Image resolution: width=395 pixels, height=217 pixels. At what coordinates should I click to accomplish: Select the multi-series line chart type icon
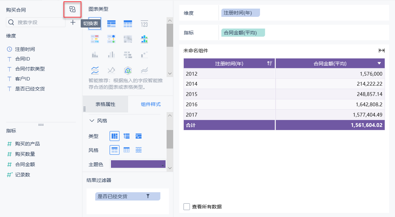pyautogui.click(x=95, y=70)
